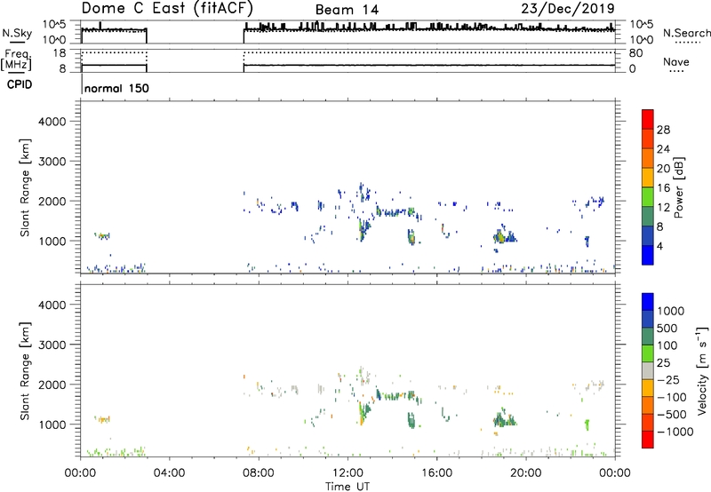Click the '-1000' label on Velocity colorbar
The height and width of the screenshot is (492, 711).
point(675,432)
